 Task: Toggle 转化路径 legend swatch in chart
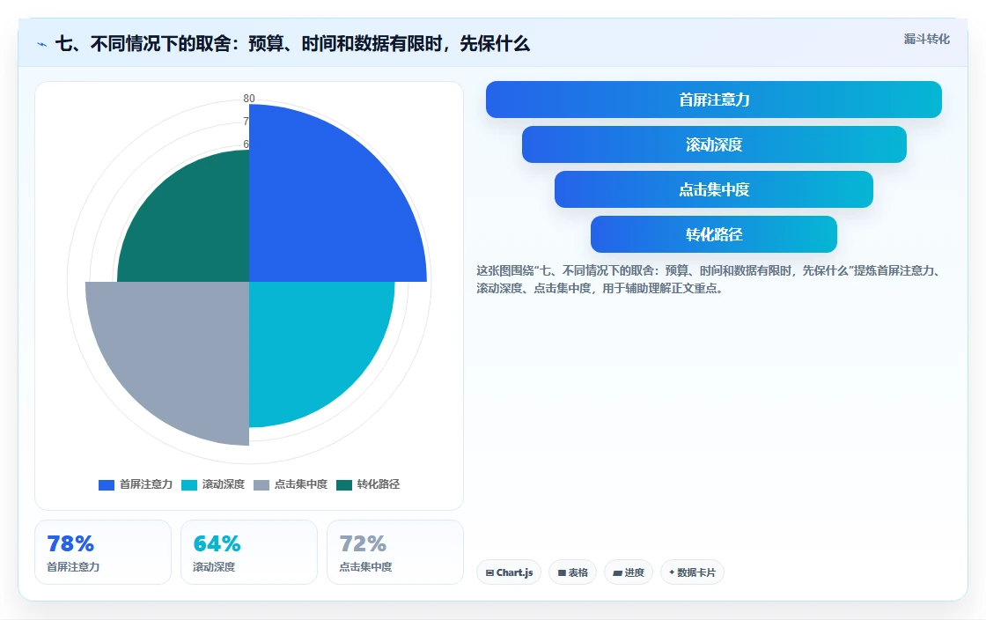[x=344, y=484]
